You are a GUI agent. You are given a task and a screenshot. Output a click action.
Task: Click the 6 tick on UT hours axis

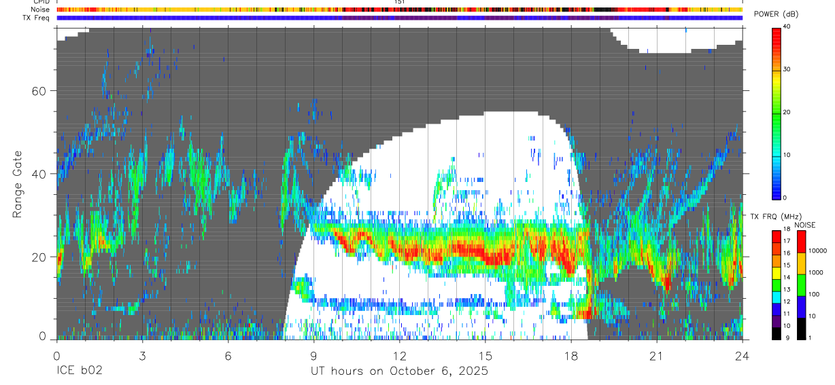coord(228,355)
